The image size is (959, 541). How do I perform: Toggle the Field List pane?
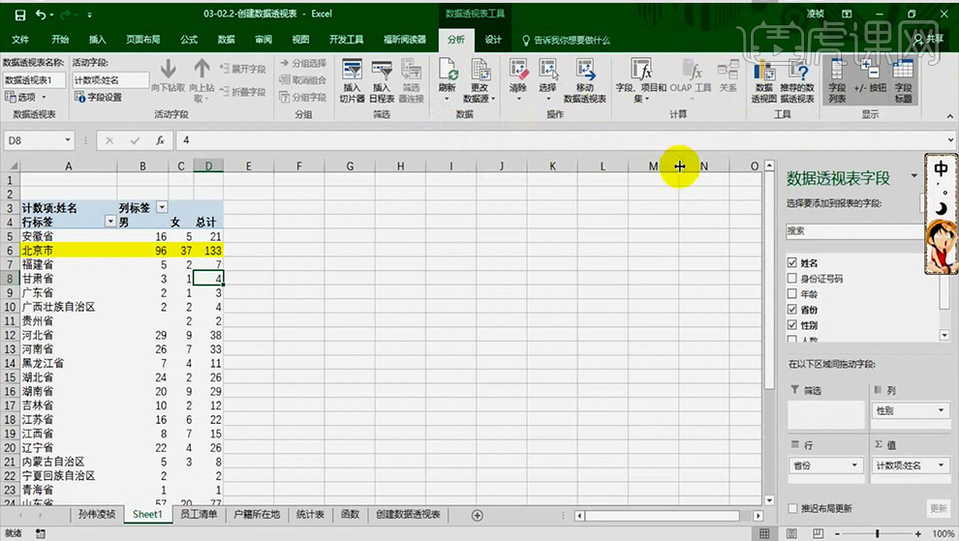coord(837,80)
